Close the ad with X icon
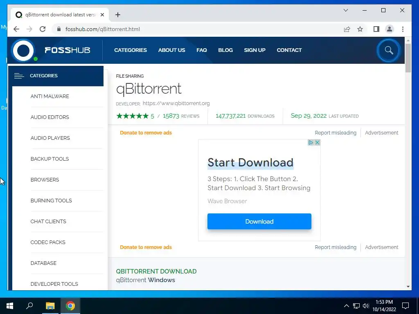Screen dimensions: 419x314 click(x=317, y=143)
